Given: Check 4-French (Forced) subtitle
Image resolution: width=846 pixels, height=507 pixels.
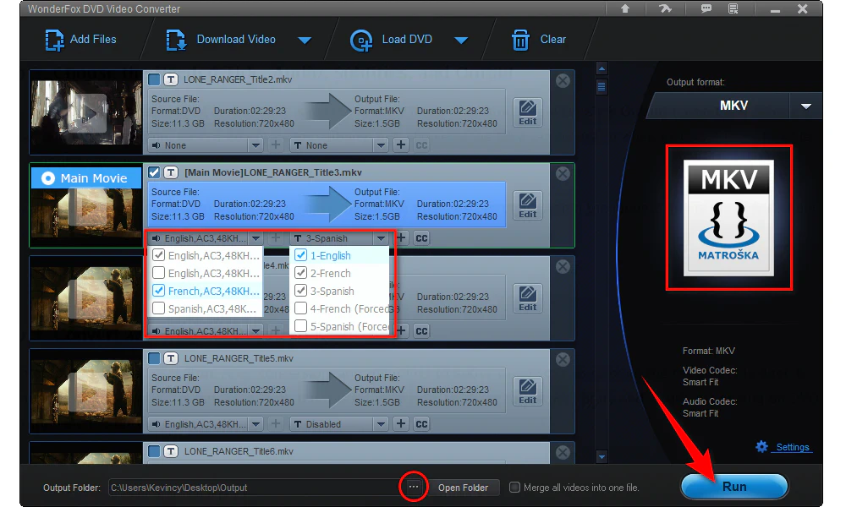Looking at the screenshot, I should (x=301, y=308).
